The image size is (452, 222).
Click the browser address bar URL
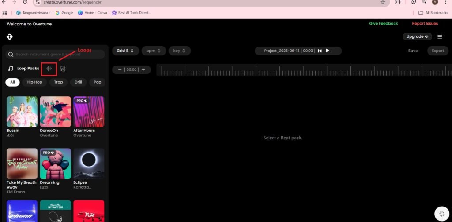point(72,2)
